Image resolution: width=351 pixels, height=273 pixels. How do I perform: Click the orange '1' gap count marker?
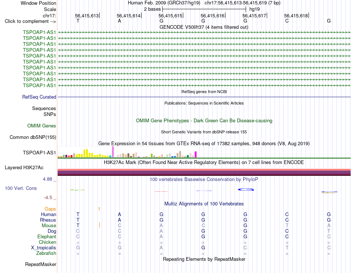click(x=99, y=209)
